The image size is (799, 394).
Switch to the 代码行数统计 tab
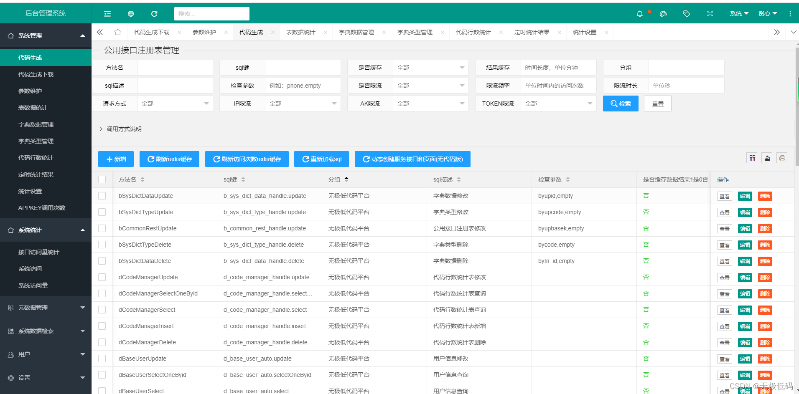point(473,32)
